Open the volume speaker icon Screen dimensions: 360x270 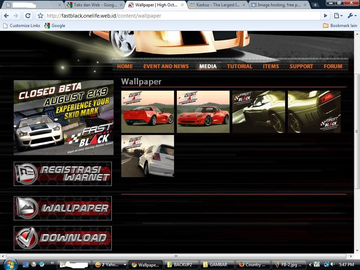(332, 264)
